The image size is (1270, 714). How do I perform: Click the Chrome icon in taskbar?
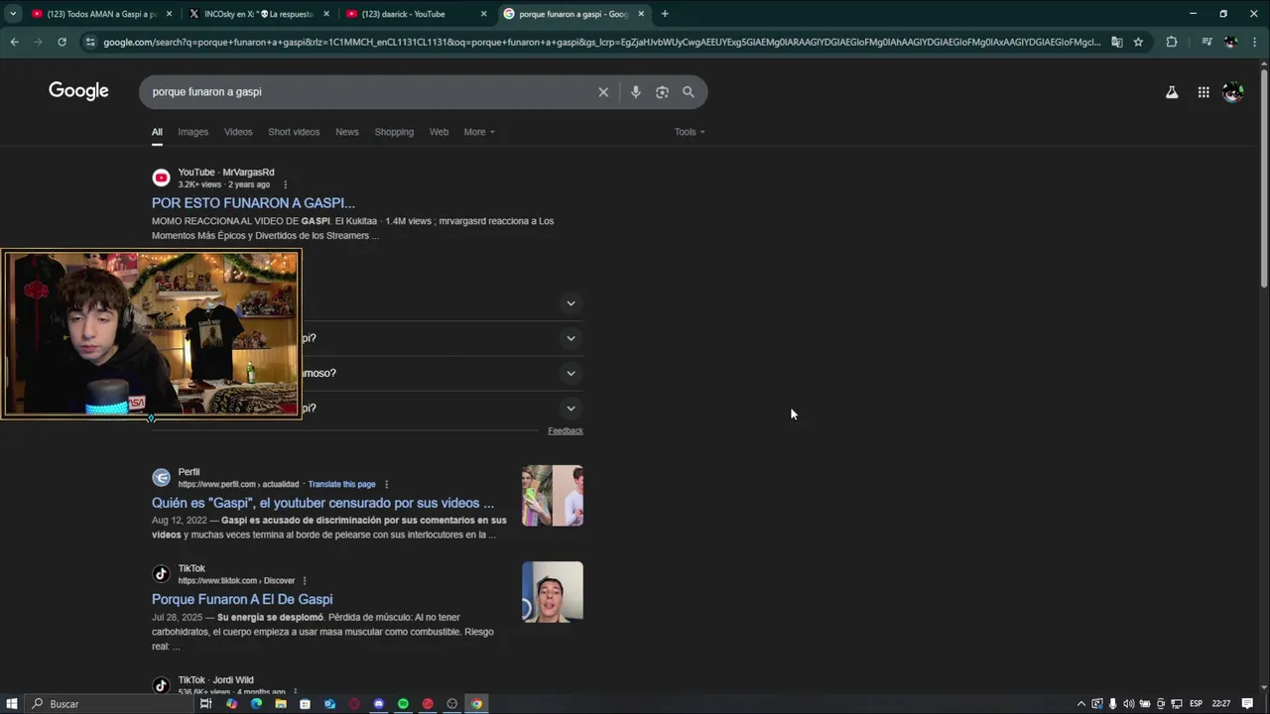coord(476,704)
